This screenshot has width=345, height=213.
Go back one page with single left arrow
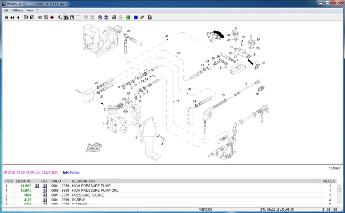18,17
